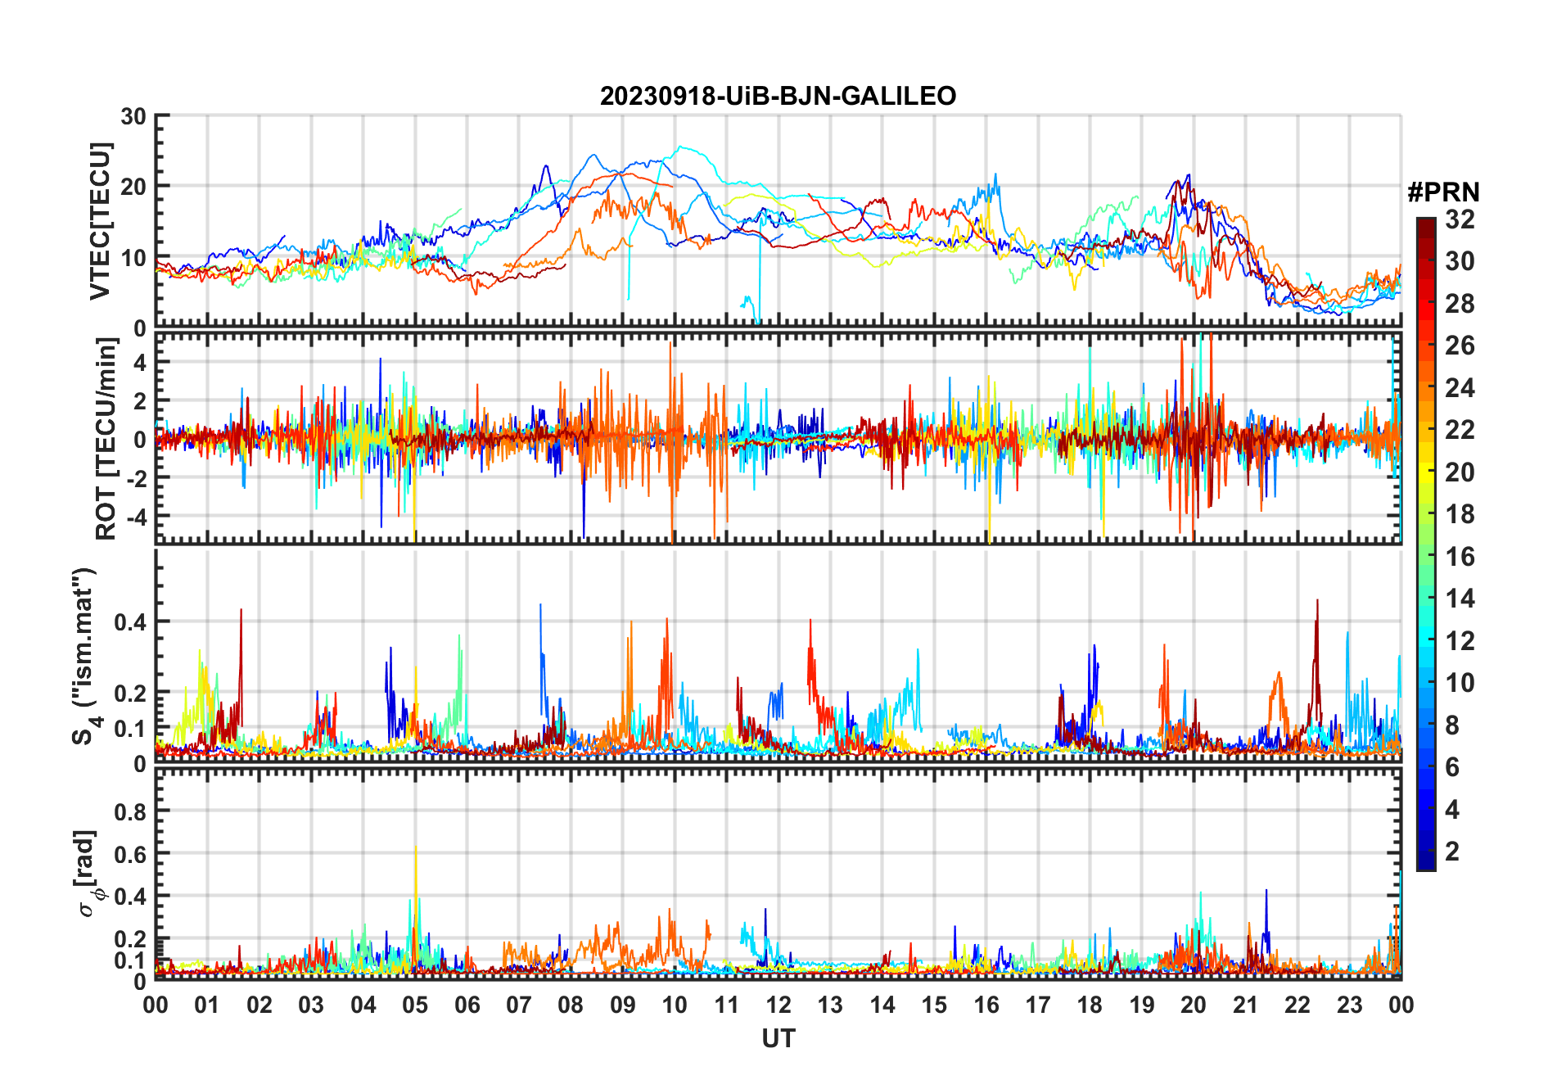Click colorbar tick label 24
Screen dimensions: 1557x1089
(x=1460, y=387)
